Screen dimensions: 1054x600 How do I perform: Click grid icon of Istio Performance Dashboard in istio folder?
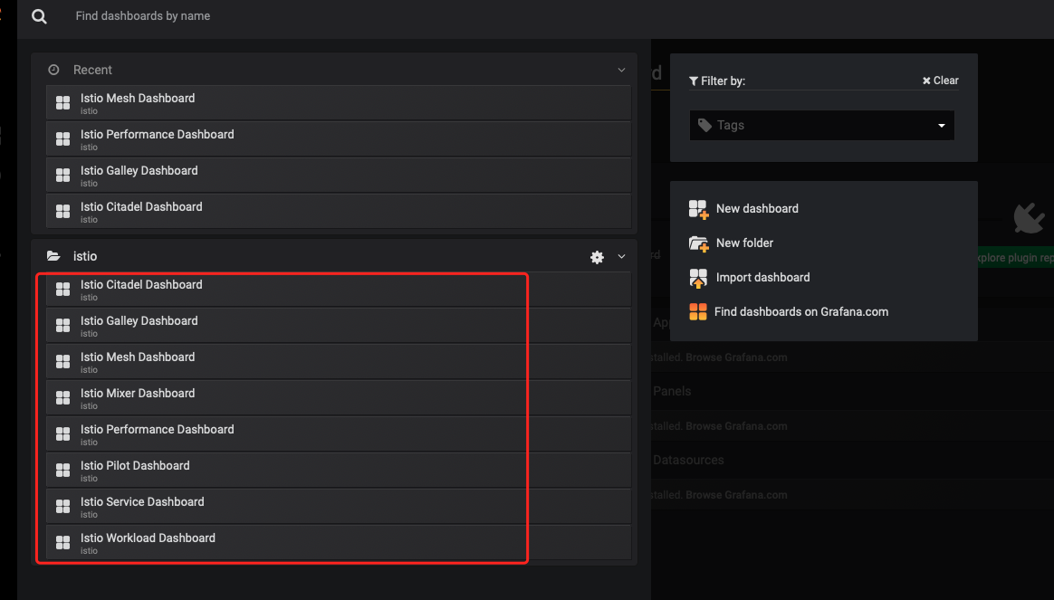coord(63,434)
